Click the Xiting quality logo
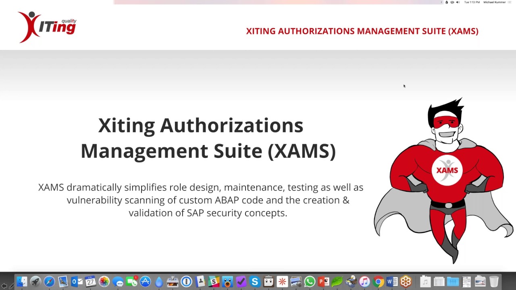Screen dimensions: 516x290 47,27
